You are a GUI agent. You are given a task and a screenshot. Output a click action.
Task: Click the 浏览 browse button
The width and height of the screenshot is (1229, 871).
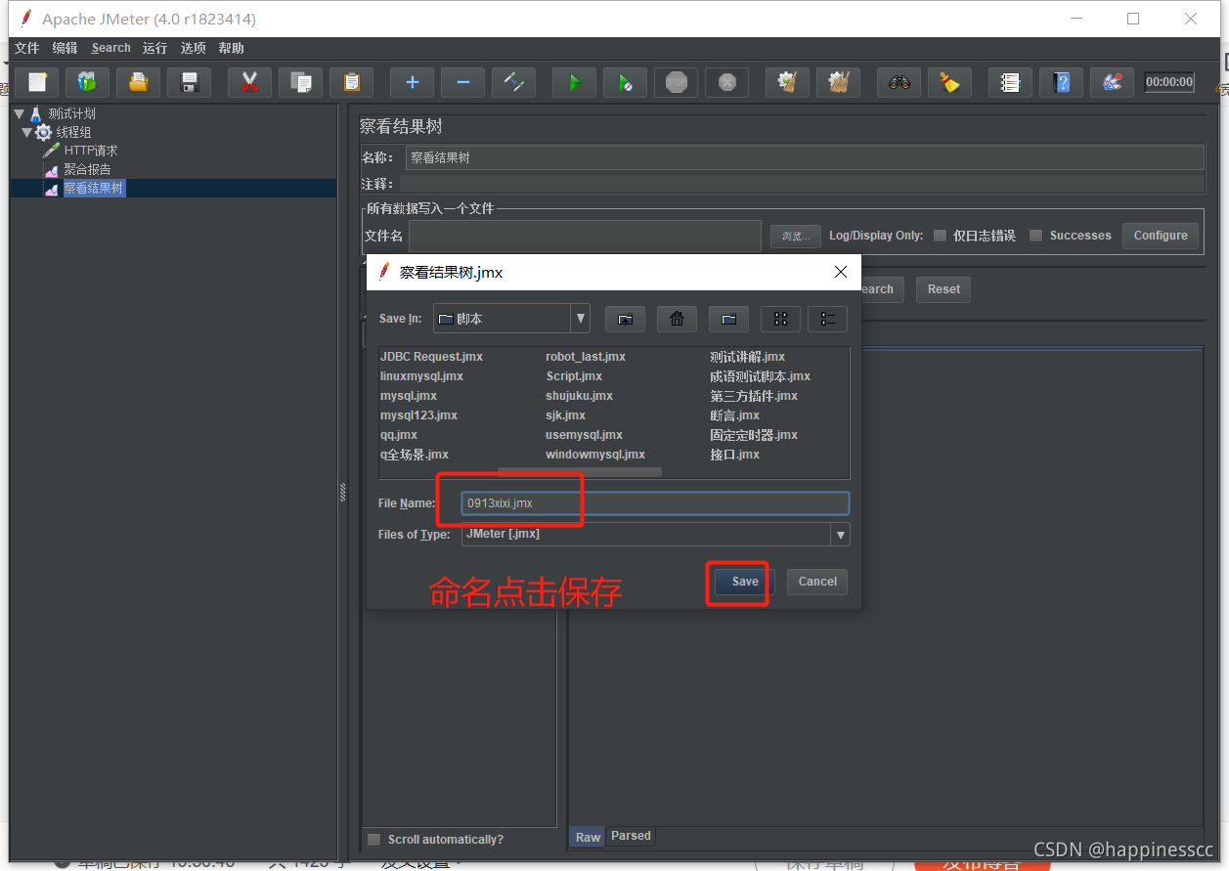(795, 236)
